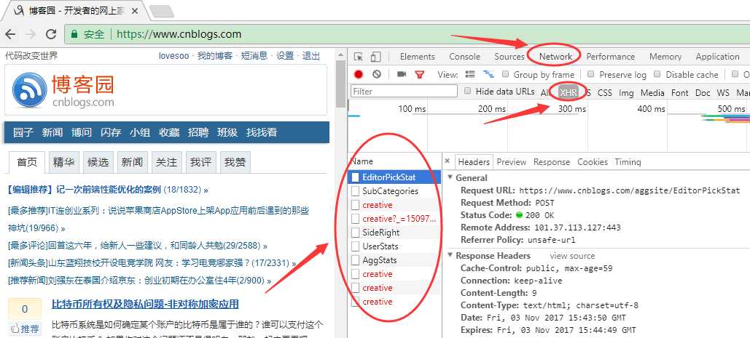The image size is (750, 338).
Task: Switch to the Cookies tab
Action: [592, 162]
